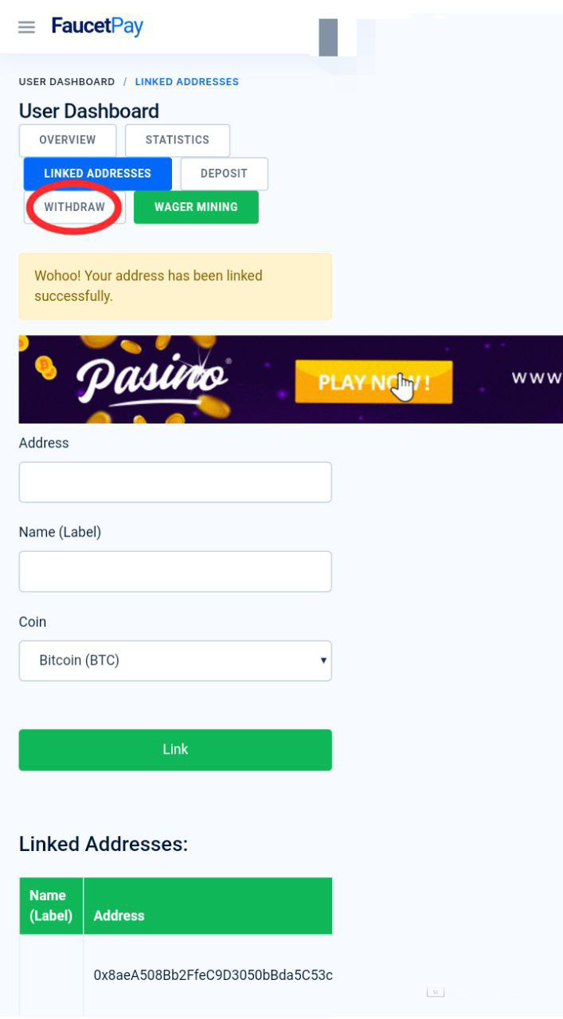The height and width of the screenshot is (1019, 563).
Task: Switch to the Statistics tab
Action: point(177,140)
